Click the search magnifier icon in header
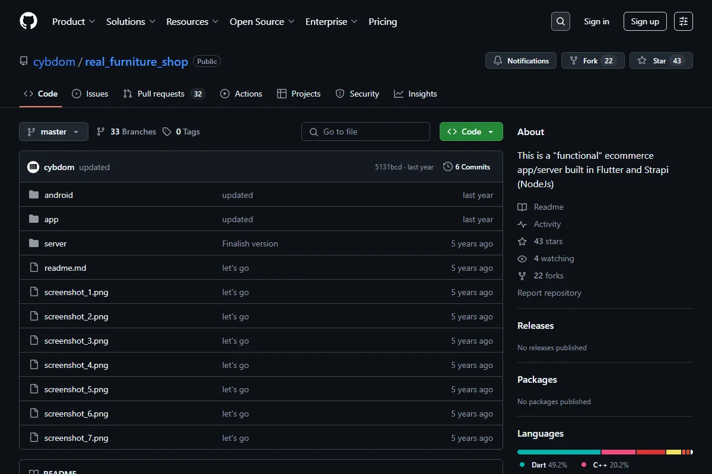Viewport: 712px width, 474px height. click(x=560, y=21)
